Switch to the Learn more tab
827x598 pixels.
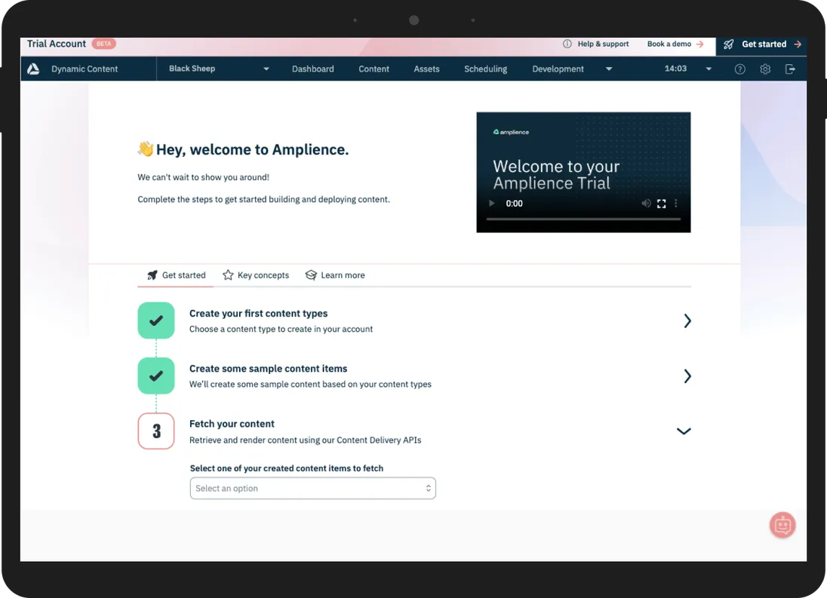pyautogui.click(x=335, y=275)
